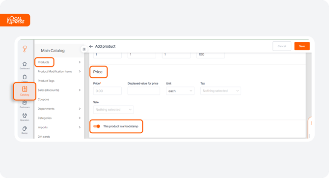Open the Unit dropdown showing each
The height and width of the screenshot is (178, 329).
180,91
